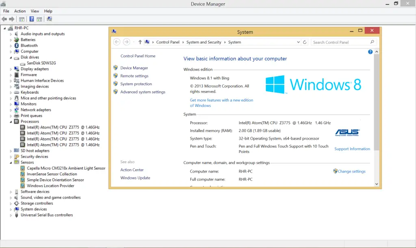Collapse the Processors node

tap(11, 122)
